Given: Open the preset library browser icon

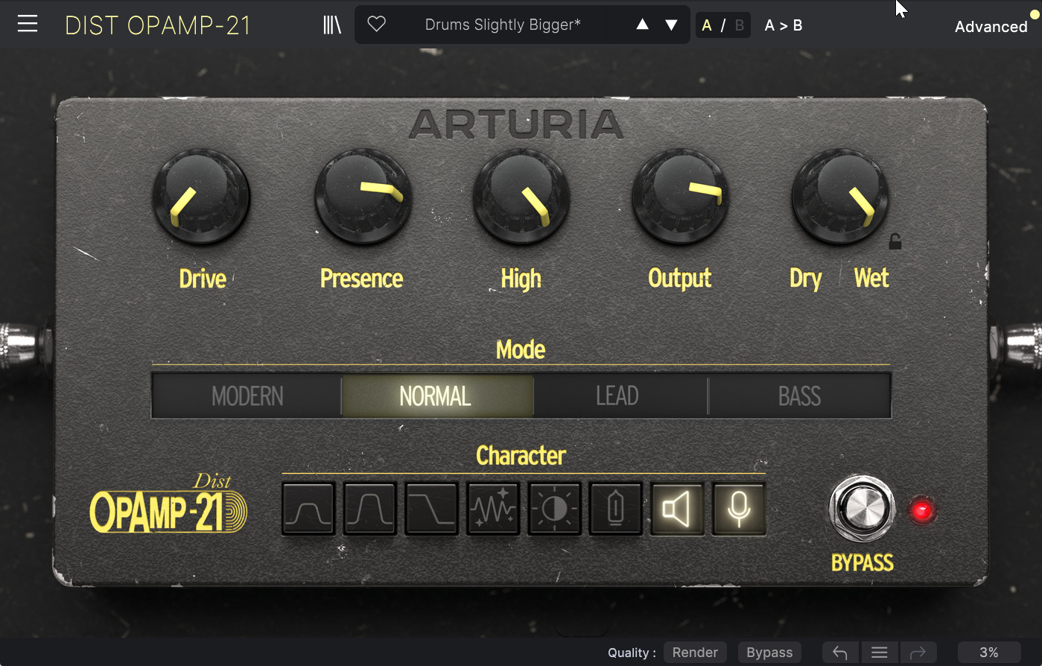Looking at the screenshot, I should point(332,25).
